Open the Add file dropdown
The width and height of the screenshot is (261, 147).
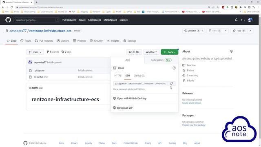[x=151, y=52]
